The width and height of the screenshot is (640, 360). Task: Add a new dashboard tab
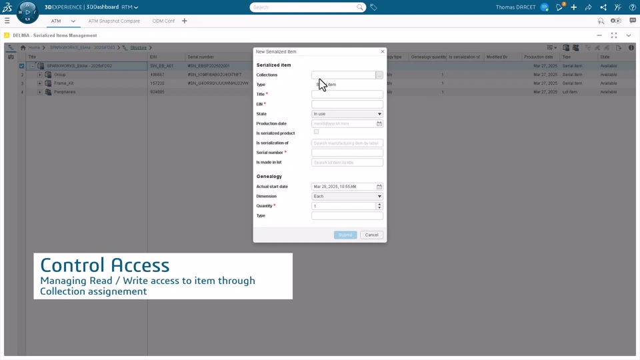tap(185, 21)
